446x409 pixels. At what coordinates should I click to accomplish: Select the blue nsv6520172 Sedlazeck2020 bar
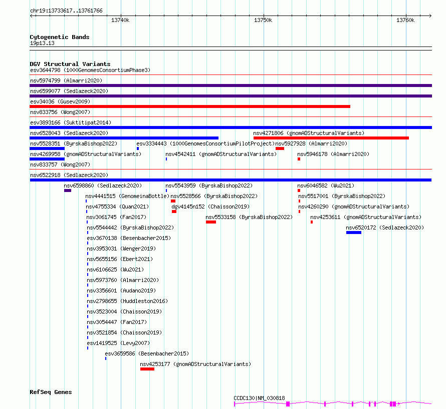coord(354,232)
